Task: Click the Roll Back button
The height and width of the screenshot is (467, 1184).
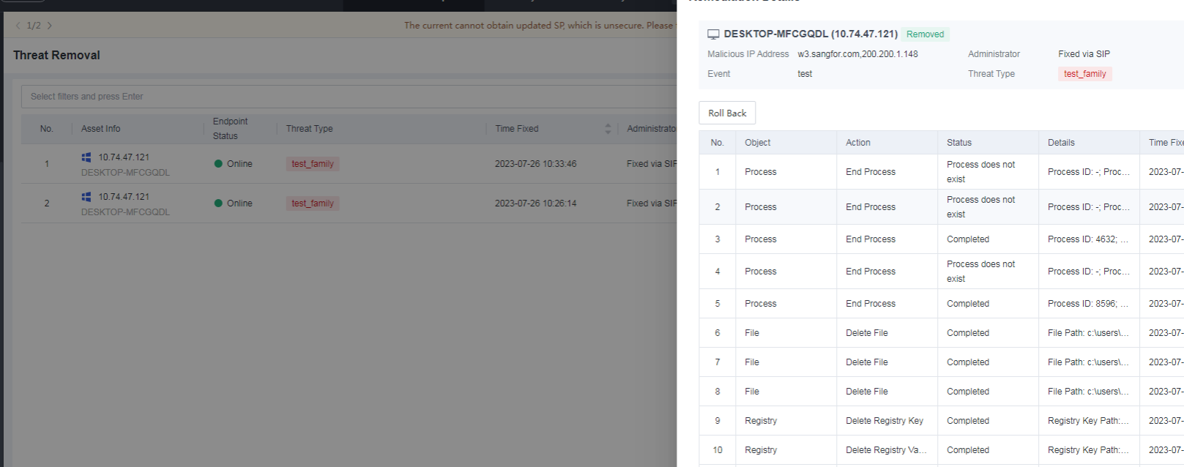Action: coord(727,113)
